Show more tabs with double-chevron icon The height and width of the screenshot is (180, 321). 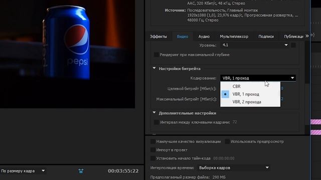coord(307,36)
